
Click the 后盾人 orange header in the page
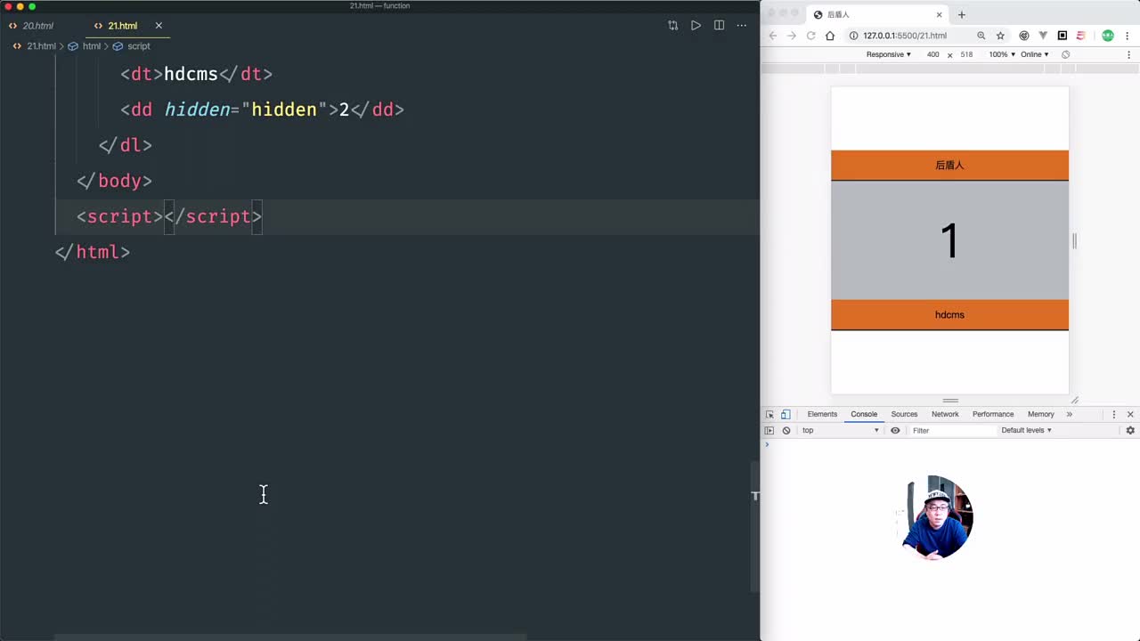tap(949, 166)
